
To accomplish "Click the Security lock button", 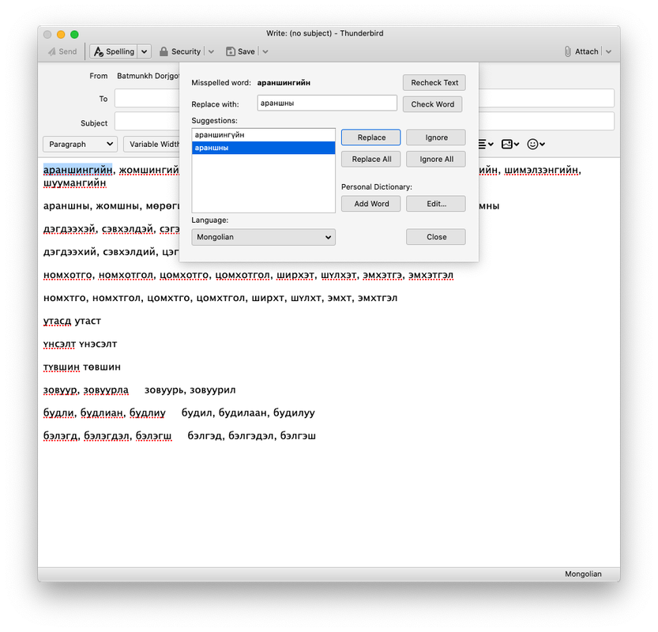I will (x=180, y=51).
